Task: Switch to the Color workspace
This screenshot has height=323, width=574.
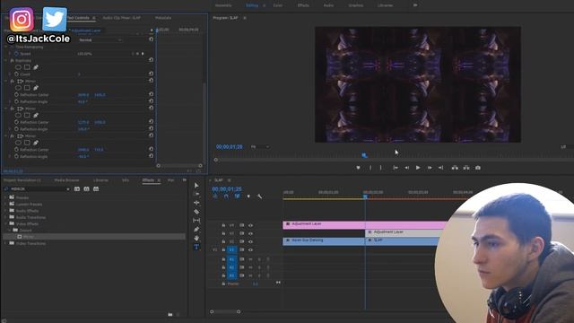Action: [x=278, y=5]
